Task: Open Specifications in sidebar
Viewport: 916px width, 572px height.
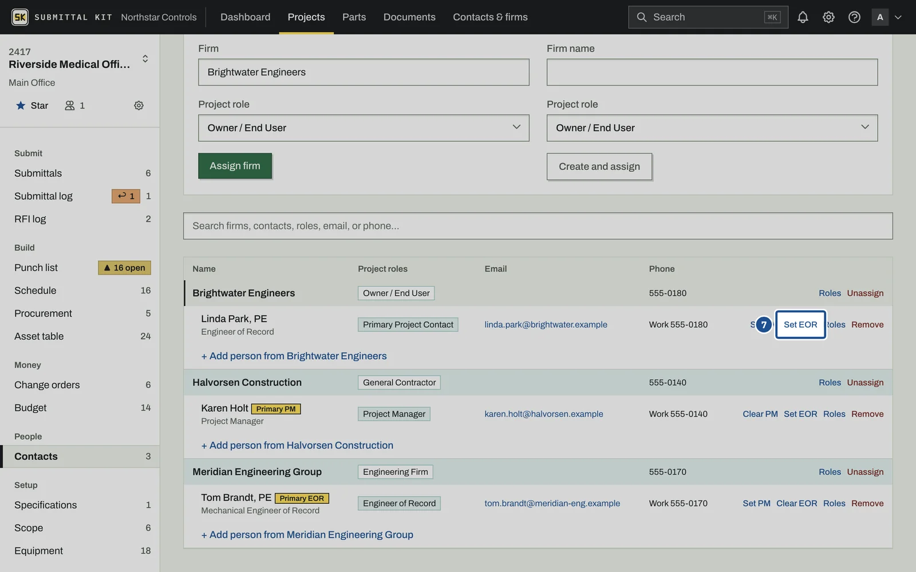Action: pos(80,505)
